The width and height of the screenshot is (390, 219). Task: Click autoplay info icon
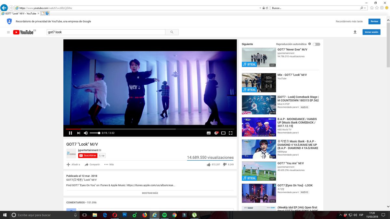point(309,44)
